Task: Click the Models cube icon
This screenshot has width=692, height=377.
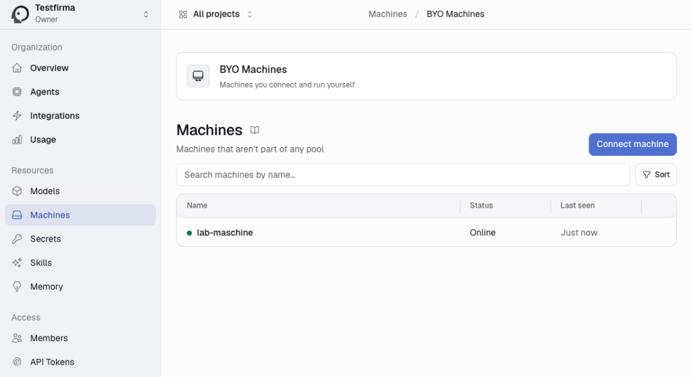Action: click(x=17, y=191)
